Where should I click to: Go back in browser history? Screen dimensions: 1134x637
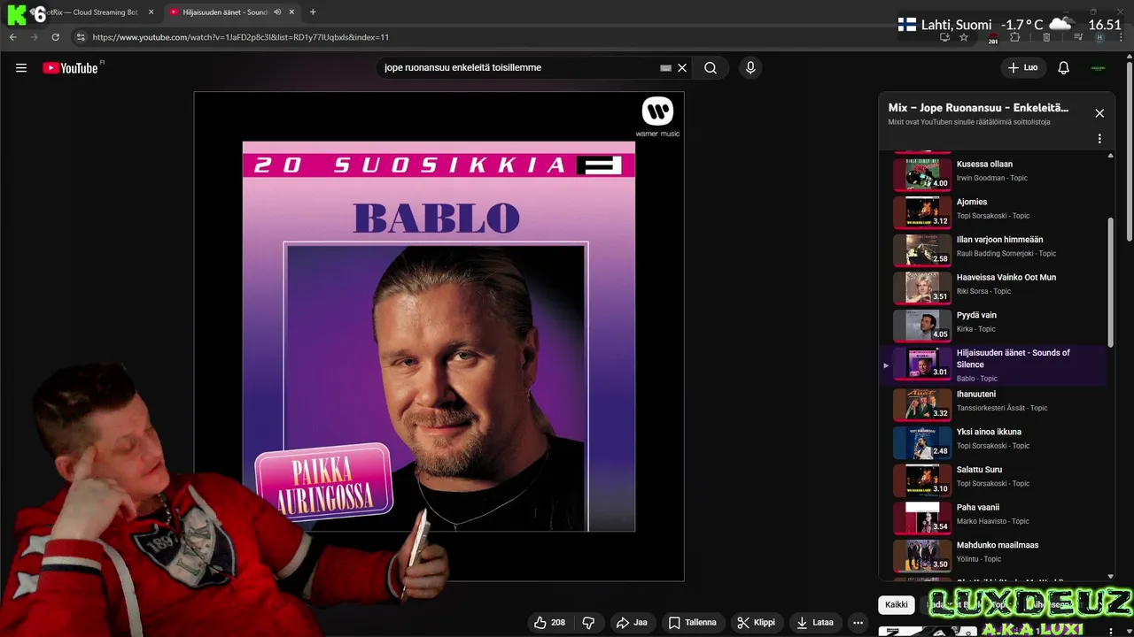[x=12, y=37]
